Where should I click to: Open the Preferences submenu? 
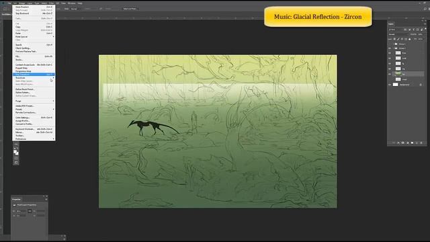34,139
